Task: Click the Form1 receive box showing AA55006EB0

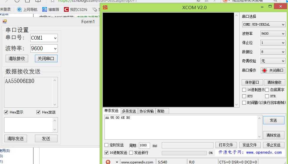Action: [x=31, y=92]
